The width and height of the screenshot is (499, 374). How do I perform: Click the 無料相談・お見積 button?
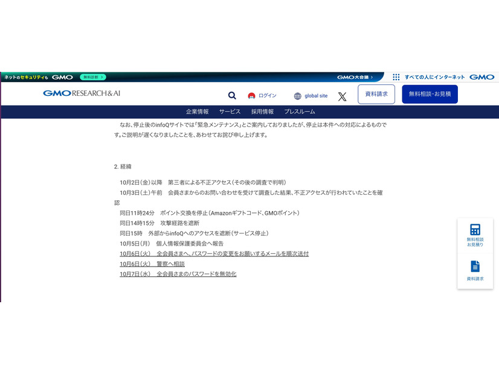(430, 94)
